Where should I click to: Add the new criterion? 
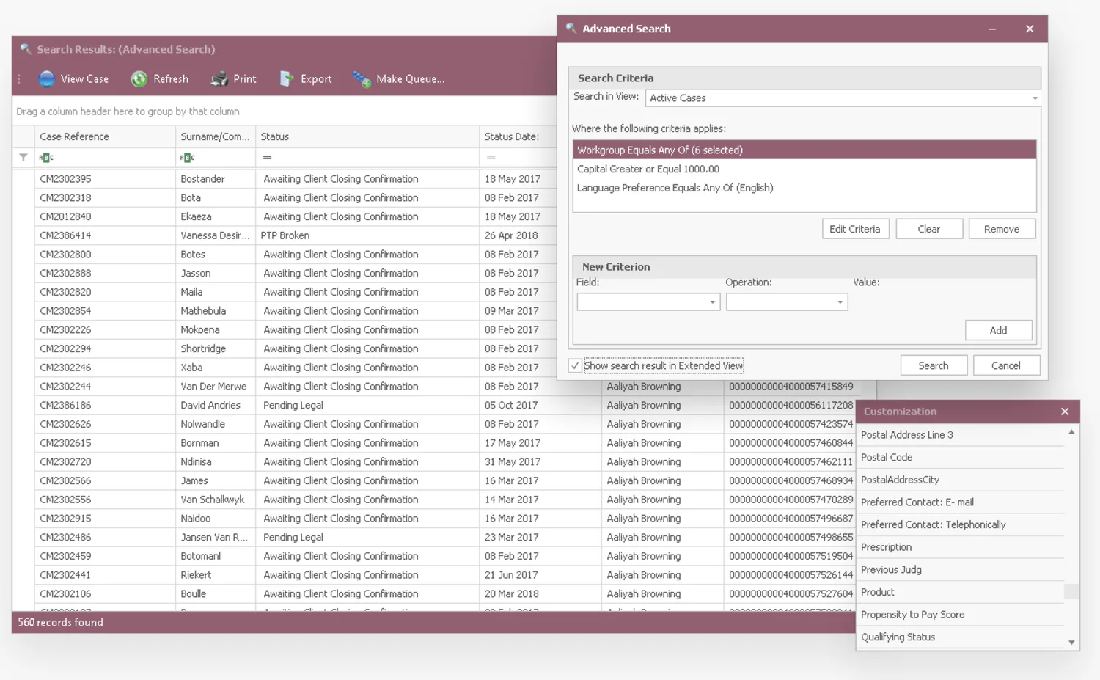999,330
